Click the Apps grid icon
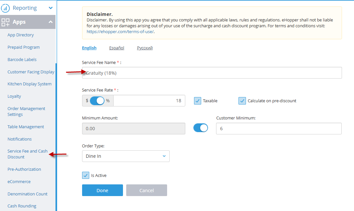Screen dimensions: 354x211 [6, 22]
